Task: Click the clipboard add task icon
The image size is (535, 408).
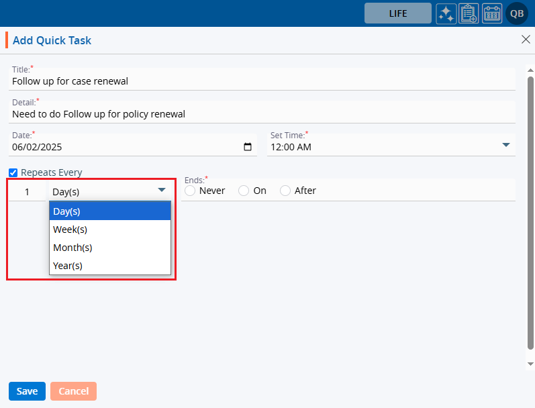Action: [x=469, y=13]
